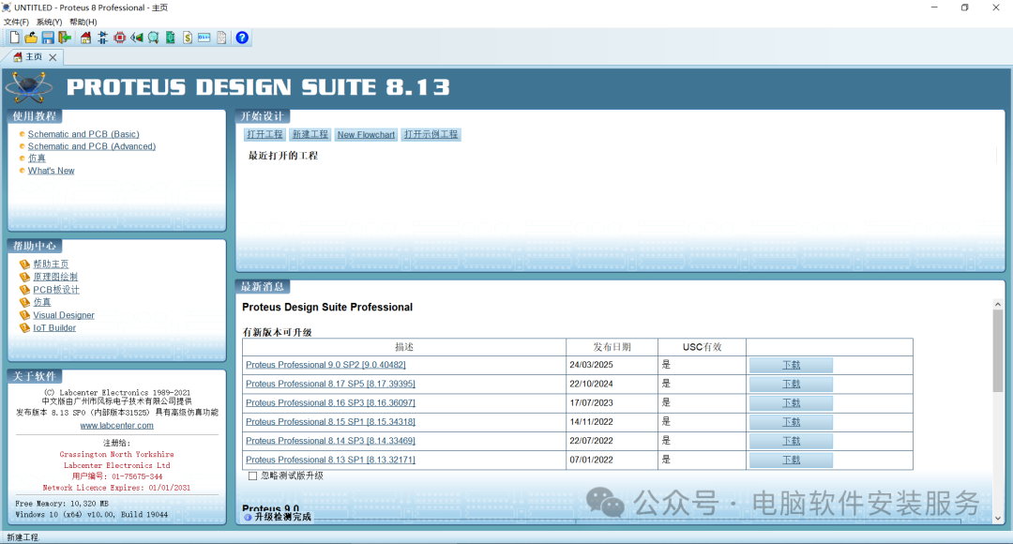Screen dimensions: 1013x544
Task: Open the 帮助(H) menu
Action: [83, 22]
